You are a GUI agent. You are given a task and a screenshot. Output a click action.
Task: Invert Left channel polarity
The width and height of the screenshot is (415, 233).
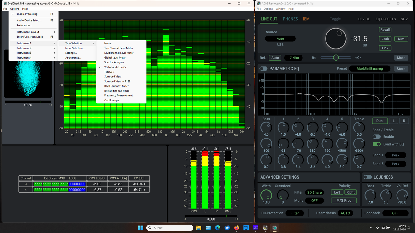[x=337, y=192]
